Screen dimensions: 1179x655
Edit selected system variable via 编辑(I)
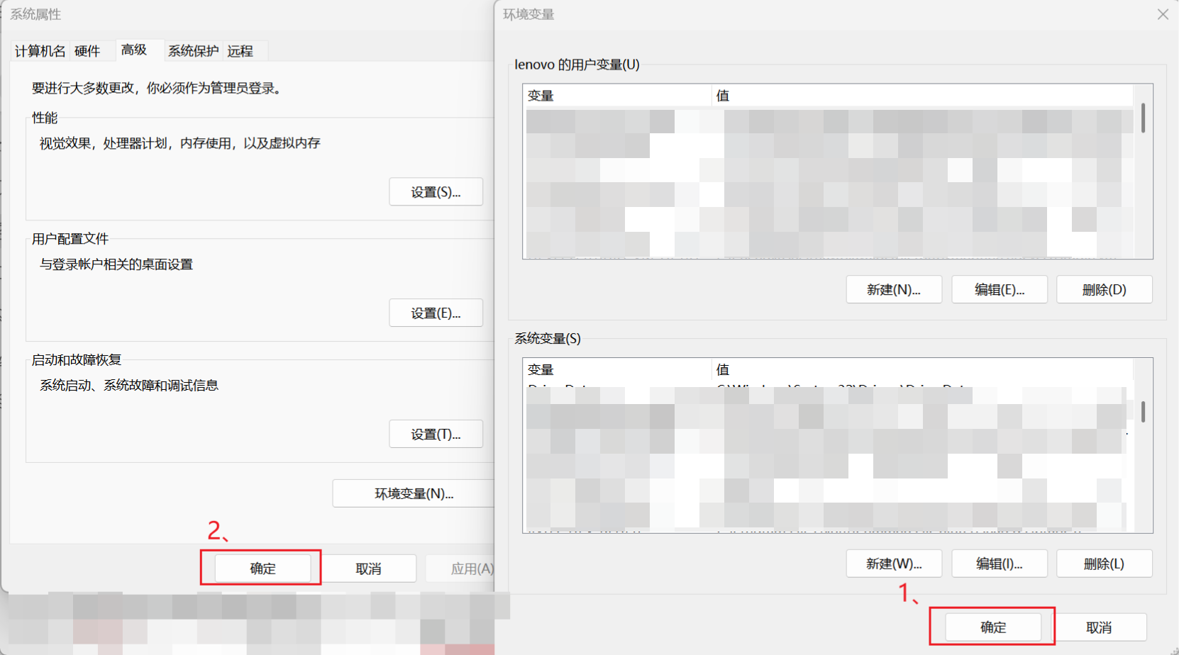(999, 564)
